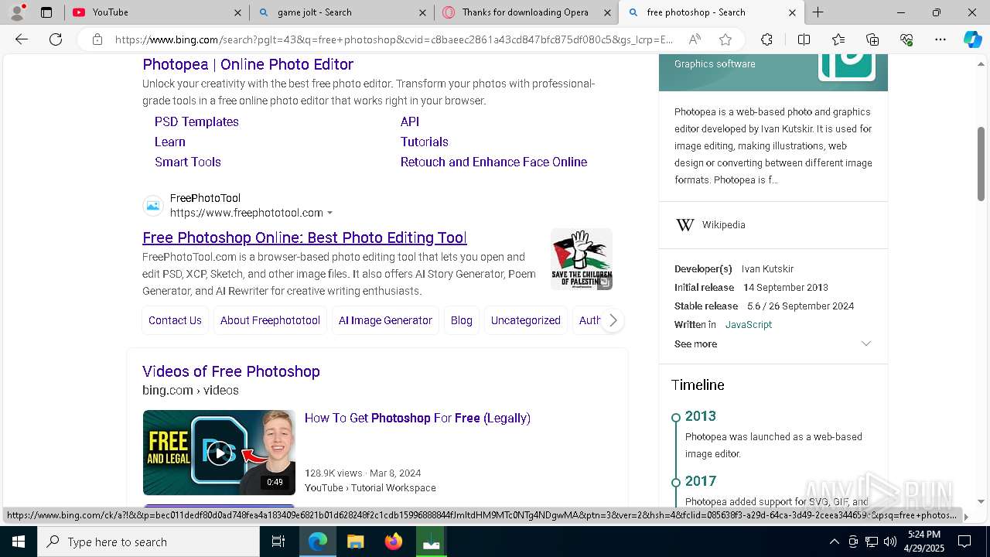
Task: Open the Photopea Online Photo Editor result
Action: point(247,64)
